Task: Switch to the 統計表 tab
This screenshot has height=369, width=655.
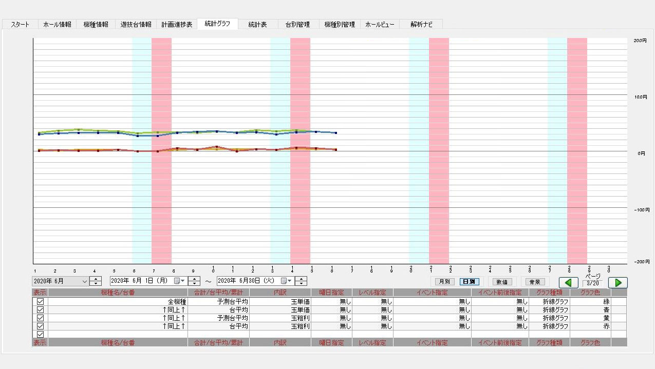Action: point(257,25)
